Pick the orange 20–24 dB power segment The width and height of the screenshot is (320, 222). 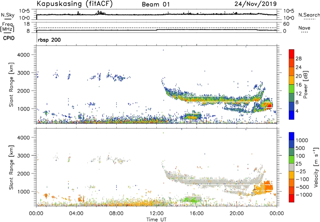coord(292,71)
